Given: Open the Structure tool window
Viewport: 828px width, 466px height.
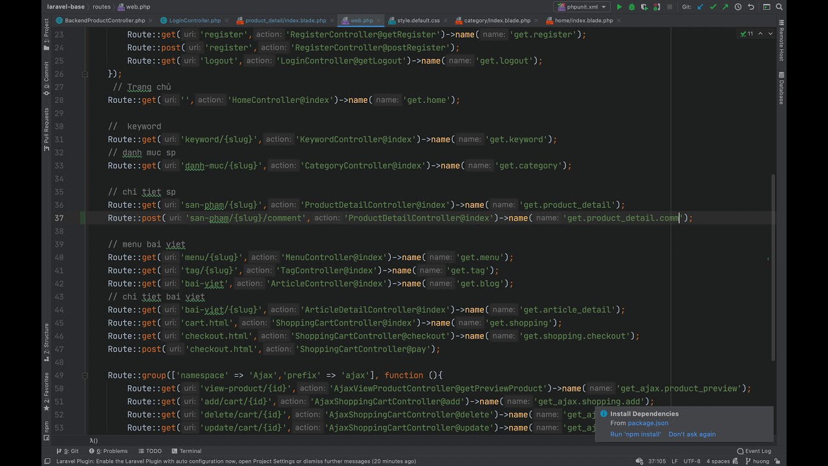Looking at the screenshot, I should [x=46, y=343].
